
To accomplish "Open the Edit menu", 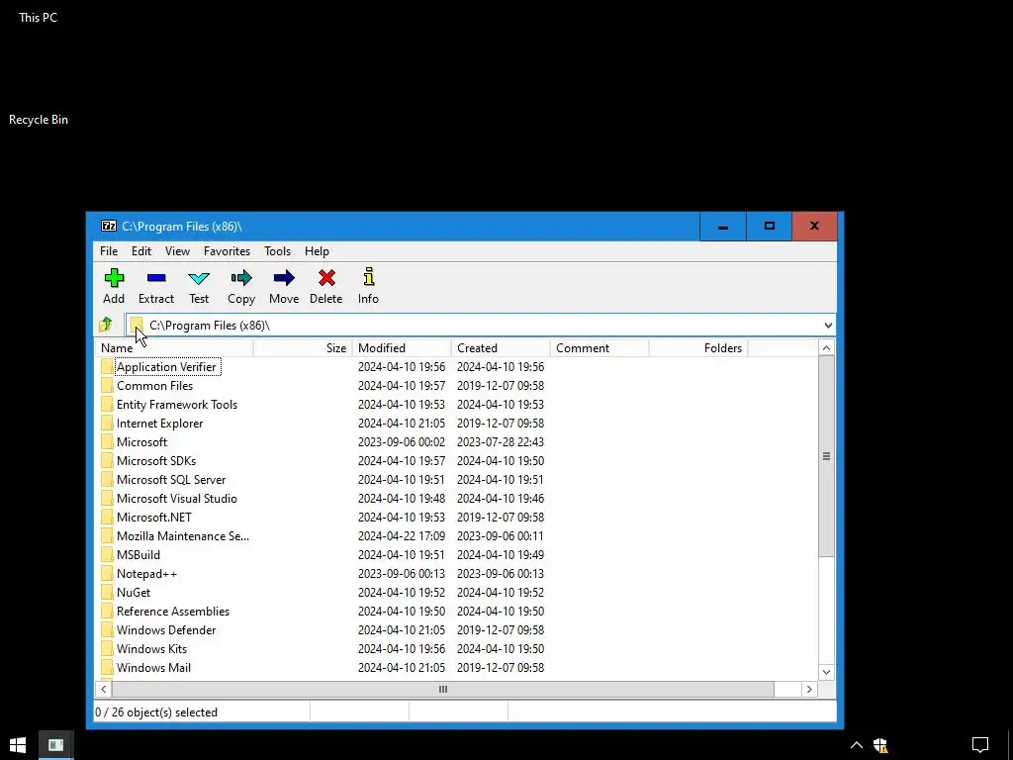I will 141,251.
